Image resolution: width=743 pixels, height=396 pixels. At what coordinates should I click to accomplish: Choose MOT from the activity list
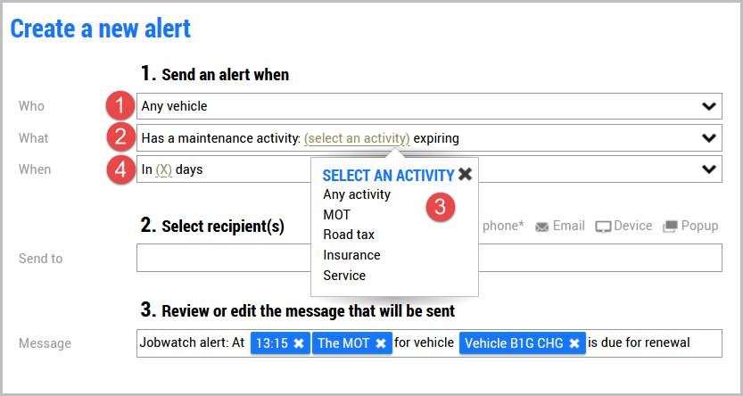coord(336,215)
